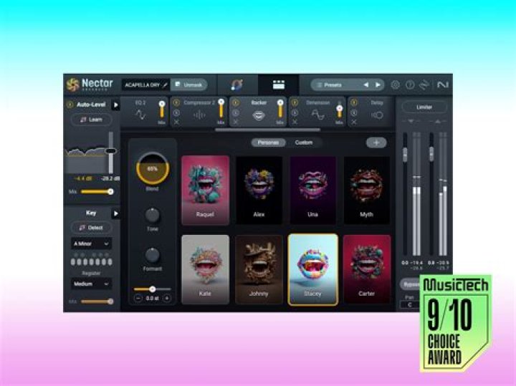Adjust the Backer module Mix slider
This screenshot has width=516, height=386.
point(280,109)
